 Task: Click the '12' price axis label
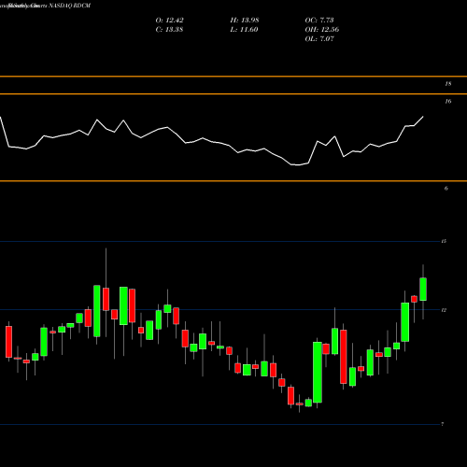point(444,310)
